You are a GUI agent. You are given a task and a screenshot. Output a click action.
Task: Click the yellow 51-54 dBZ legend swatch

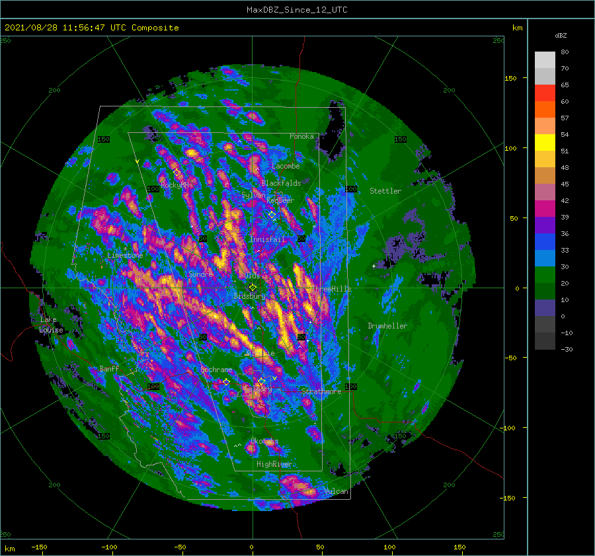(x=545, y=143)
